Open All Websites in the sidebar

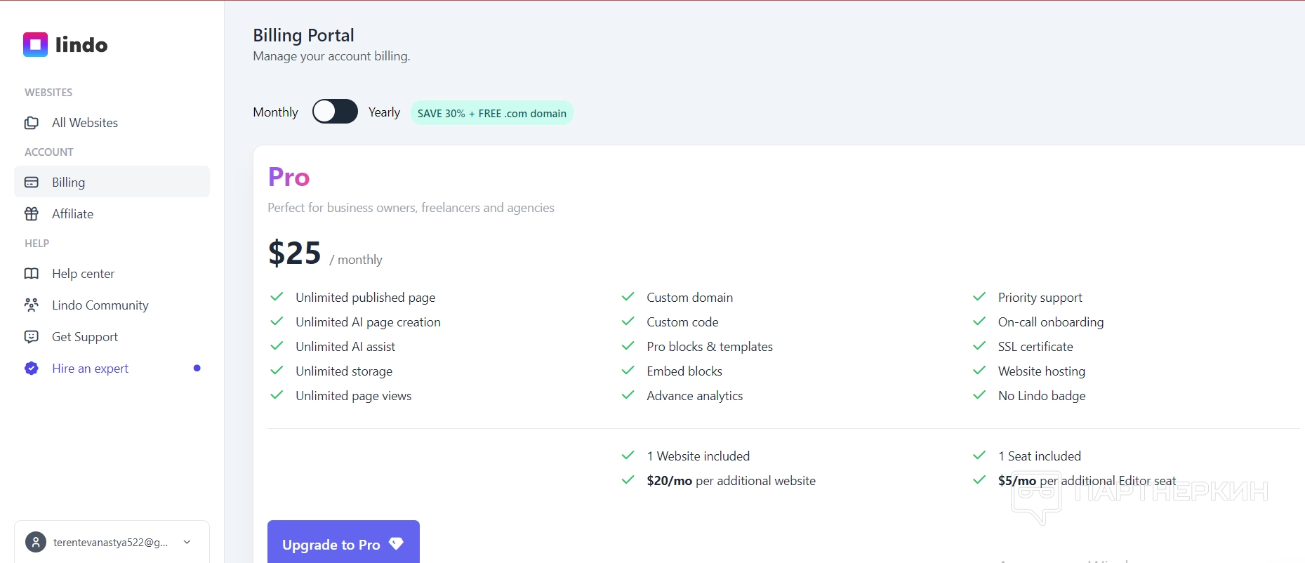pos(85,123)
